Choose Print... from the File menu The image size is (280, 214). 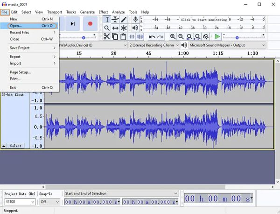click(29, 79)
